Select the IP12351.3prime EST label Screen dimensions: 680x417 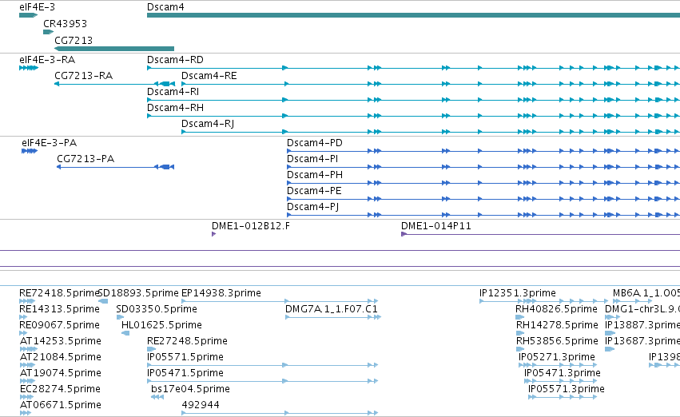click(517, 293)
